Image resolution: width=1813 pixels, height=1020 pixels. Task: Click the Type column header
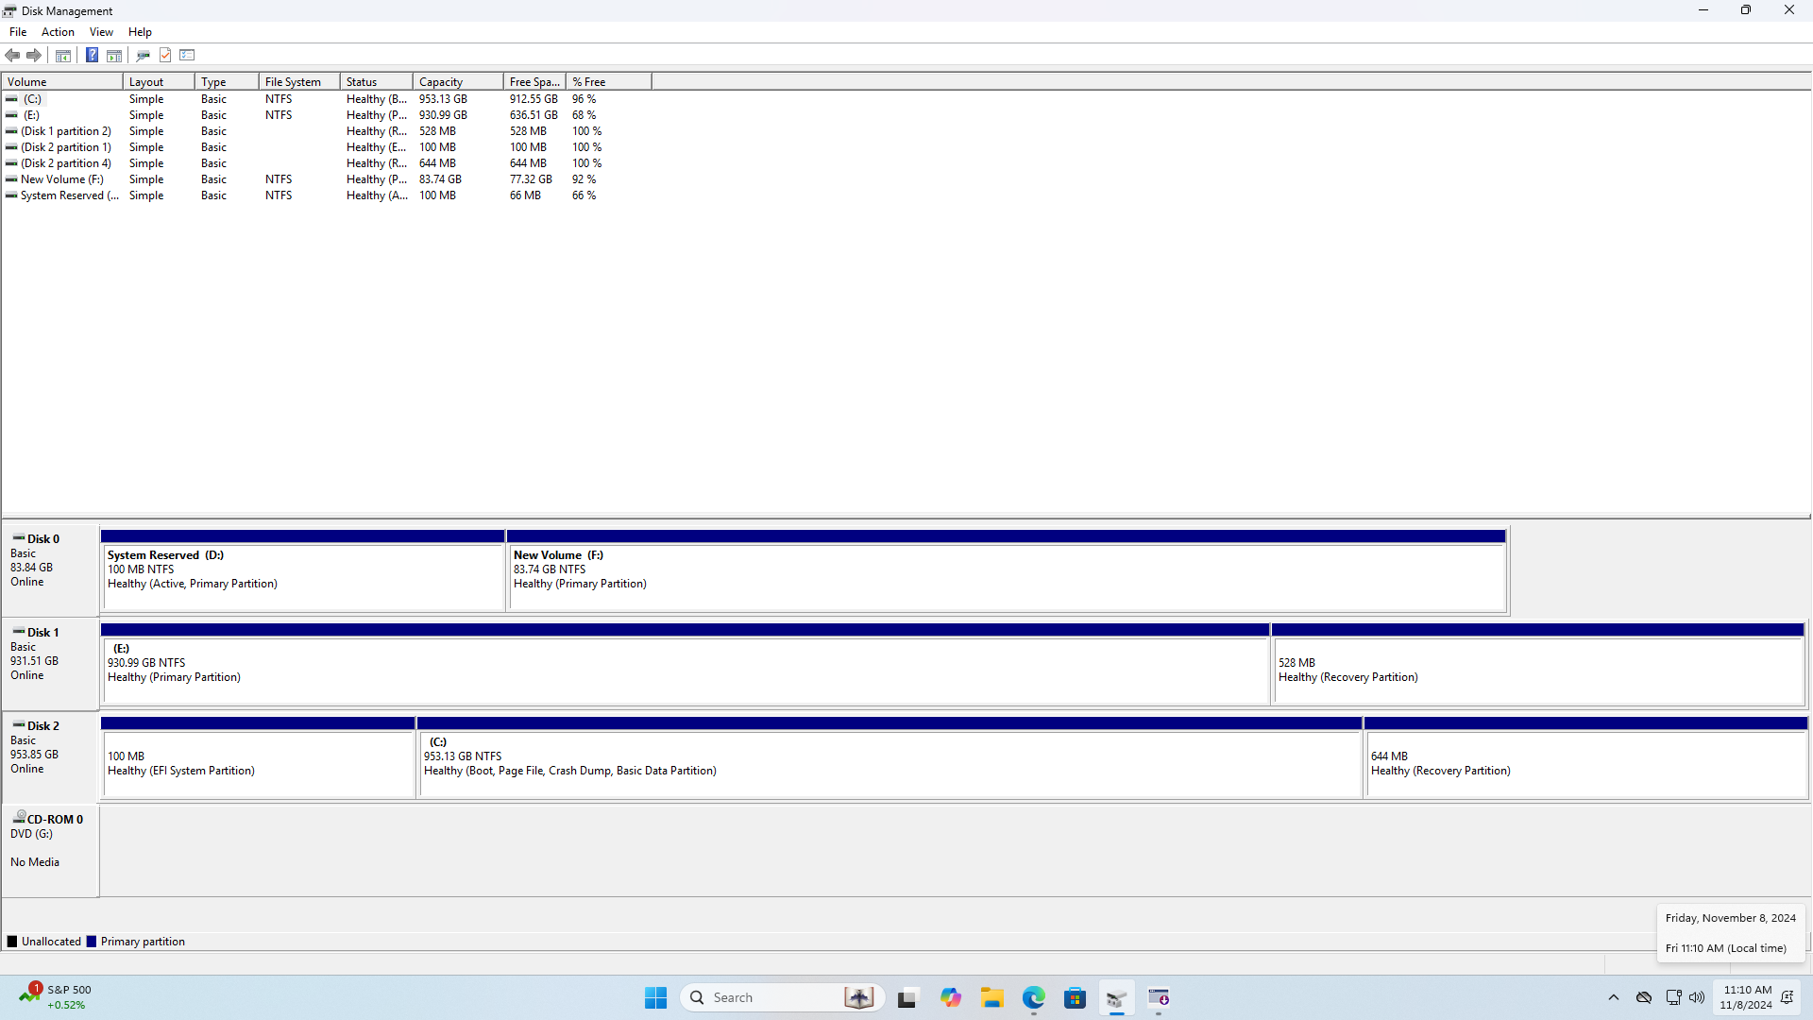pyautogui.click(x=227, y=82)
